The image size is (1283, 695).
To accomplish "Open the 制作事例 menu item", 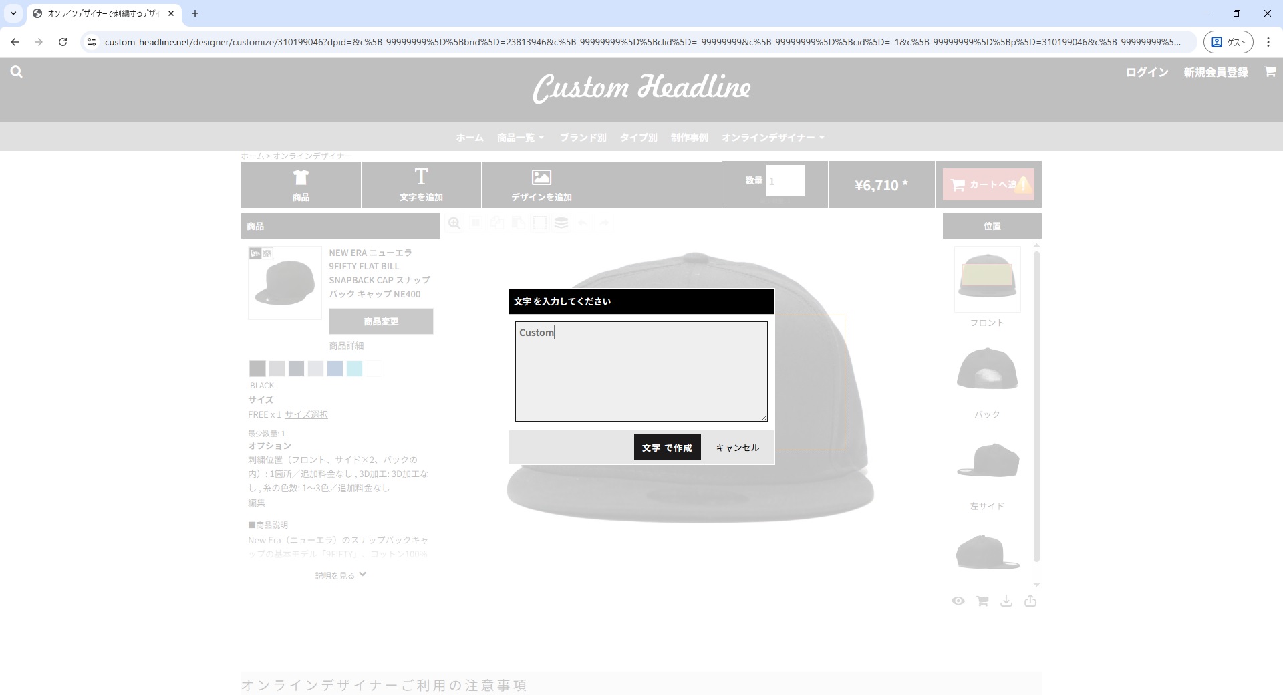I will (689, 138).
